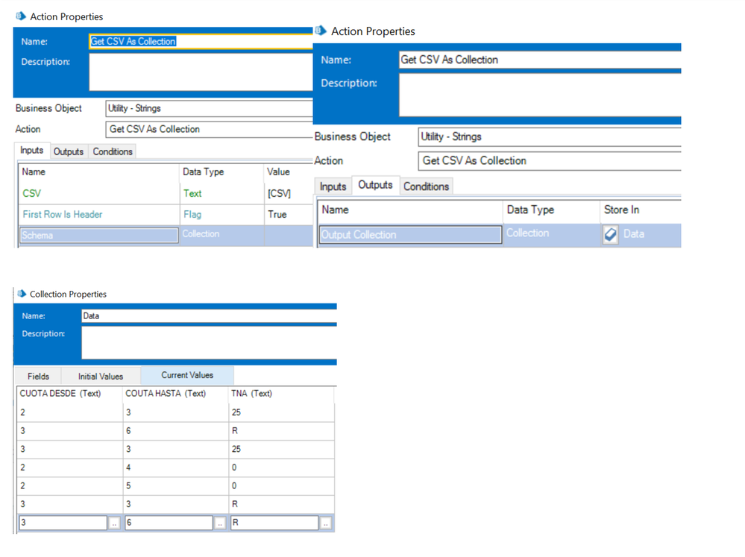This screenshot has width=745, height=557.
Task: Click the Collection Properties Name field containing Data
Action: coord(209,316)
